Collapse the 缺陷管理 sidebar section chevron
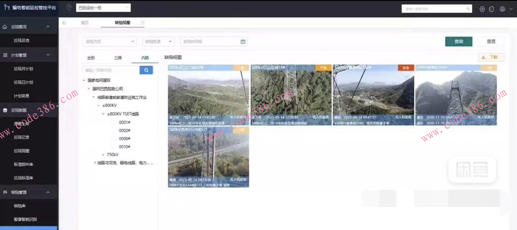The width and height of the screenshot is (517, 230). pyautogui.click(x=48, y=192)
